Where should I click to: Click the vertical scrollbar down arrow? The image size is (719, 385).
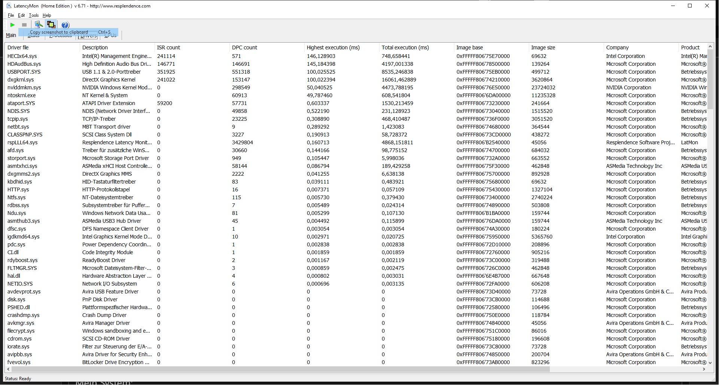click(710, 362)
